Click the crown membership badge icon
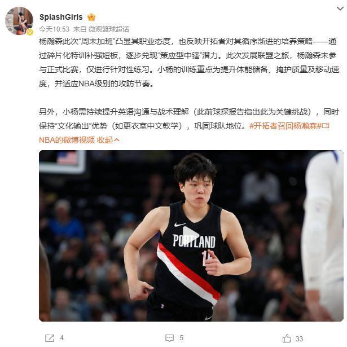Viewport: 347px width, 347px height. (x=91, y=17)
